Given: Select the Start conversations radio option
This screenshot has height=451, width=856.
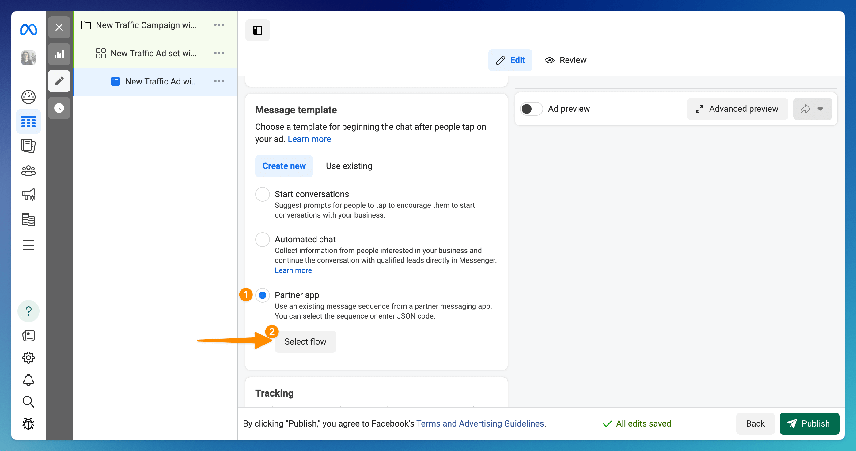Looking at the screenshot, I should [x=262, y=194].
